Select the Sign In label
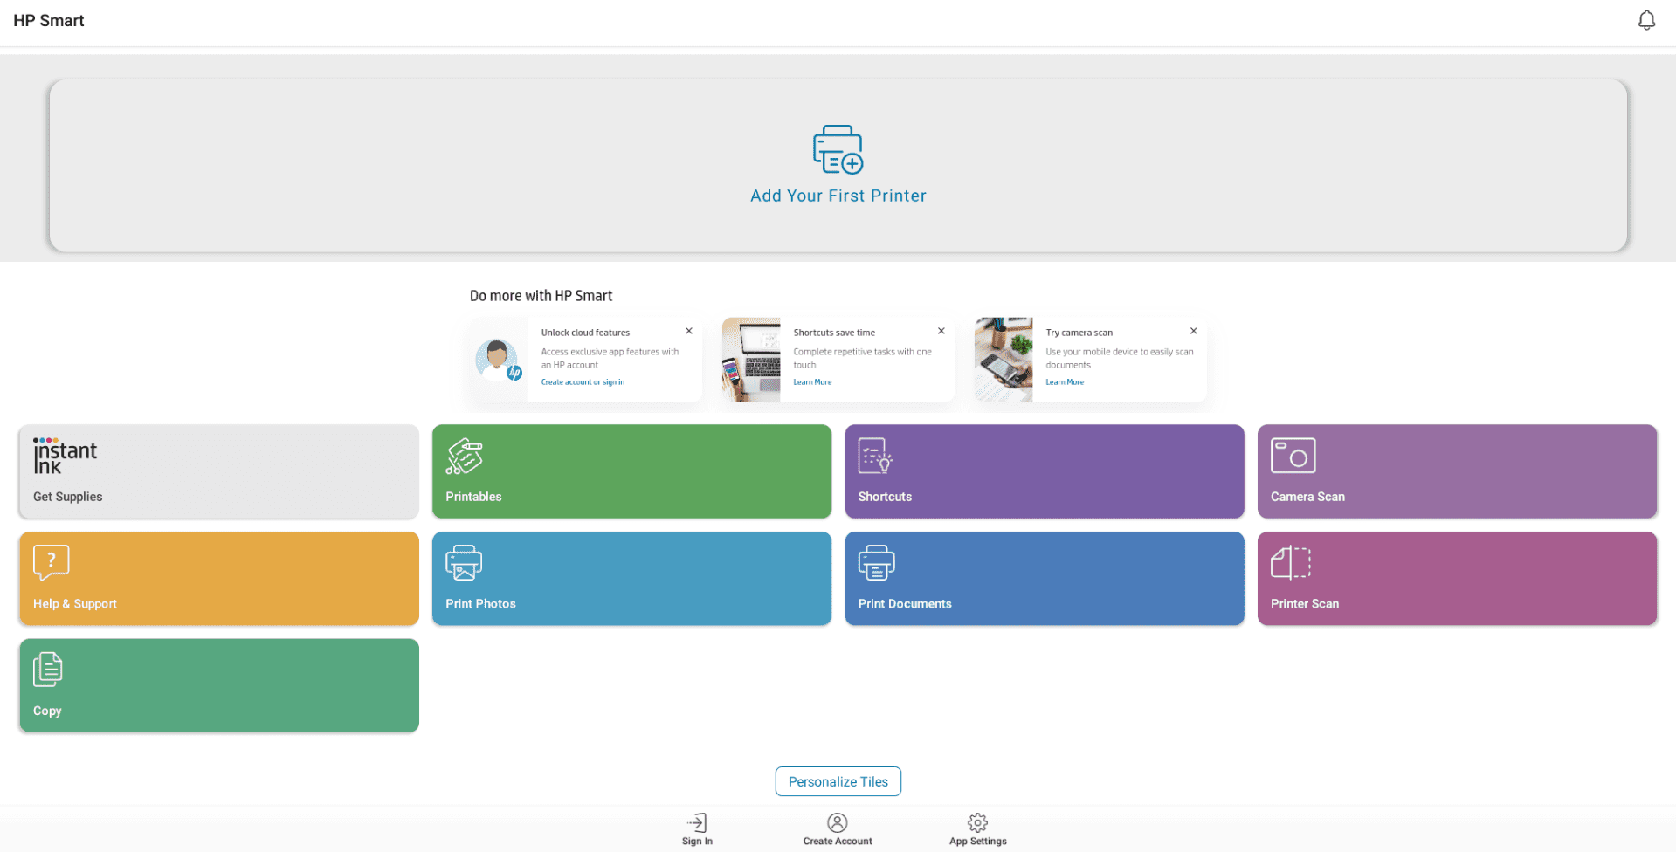This screenshot has width=1676, height=852. [x=697, y=842]
